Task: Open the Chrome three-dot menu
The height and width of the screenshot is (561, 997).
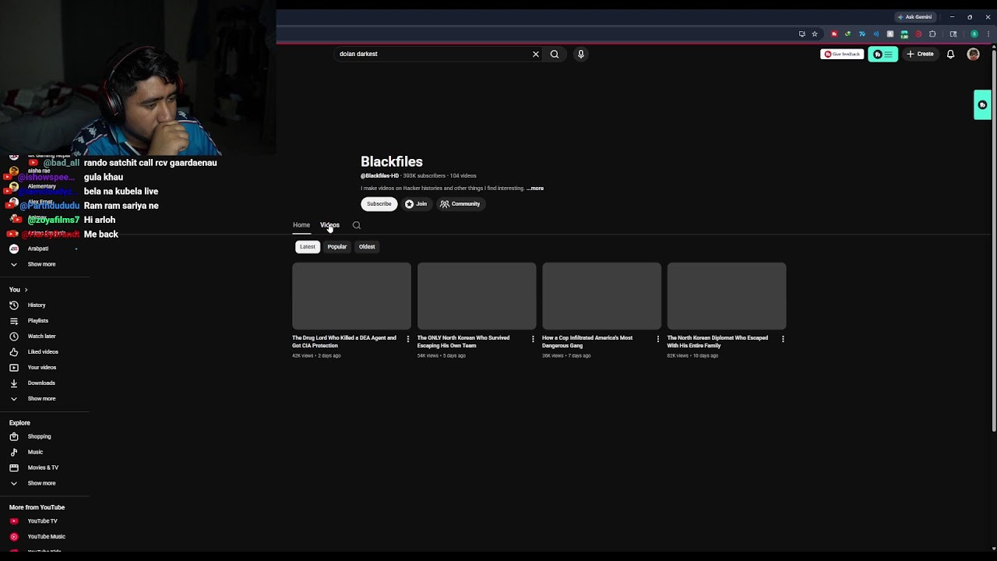Action: pyautogui.click(x=988, y=34)
